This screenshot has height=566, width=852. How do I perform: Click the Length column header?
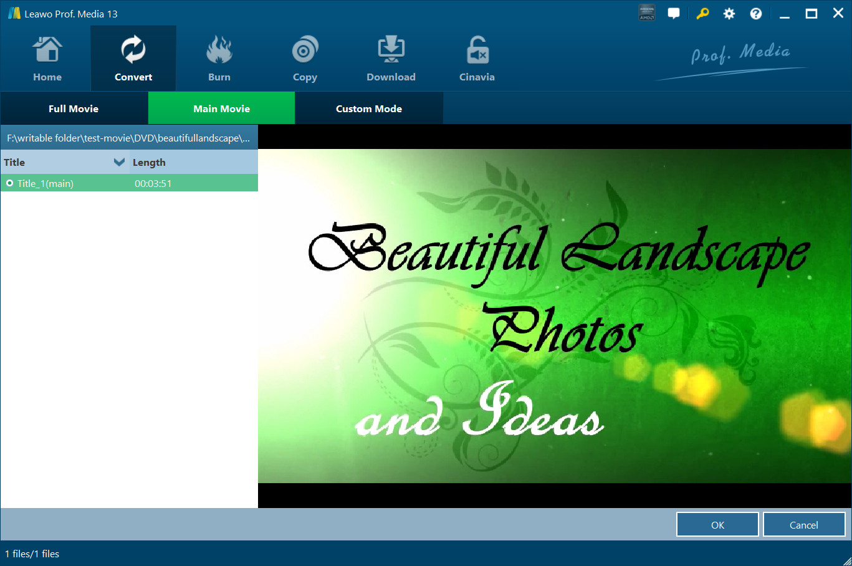149,162
